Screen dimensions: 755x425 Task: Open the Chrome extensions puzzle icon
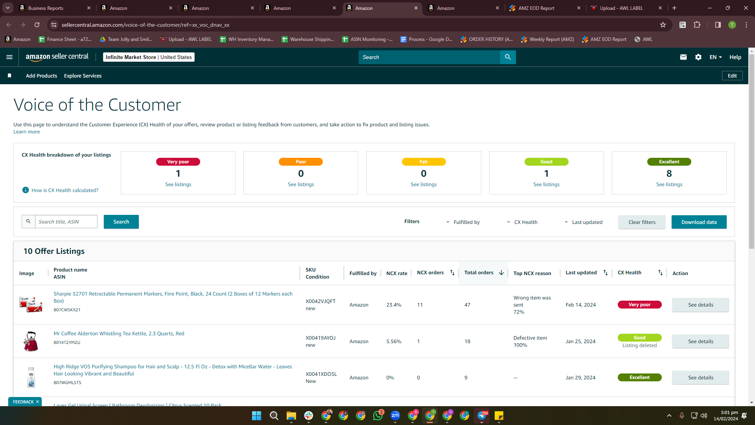697,25
